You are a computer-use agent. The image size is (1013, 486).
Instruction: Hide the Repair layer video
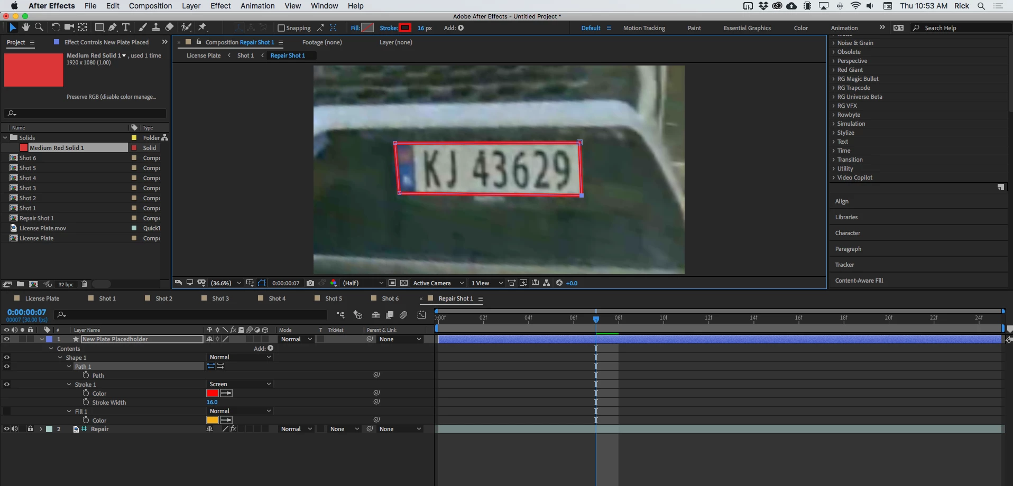tap(6, 429)
